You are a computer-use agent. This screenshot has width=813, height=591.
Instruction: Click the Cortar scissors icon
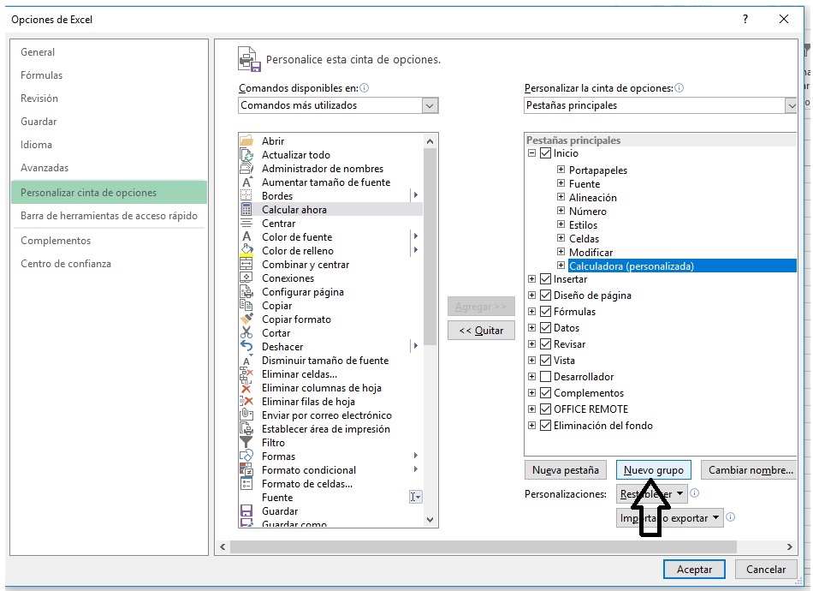click(246, 333)
